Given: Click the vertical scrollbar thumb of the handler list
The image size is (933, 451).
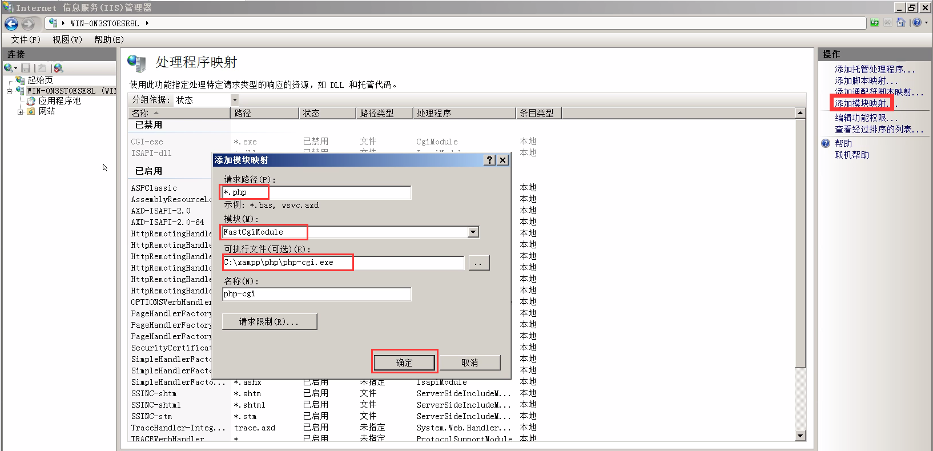Looking at the screenshot, I should (x=800, y=243).
